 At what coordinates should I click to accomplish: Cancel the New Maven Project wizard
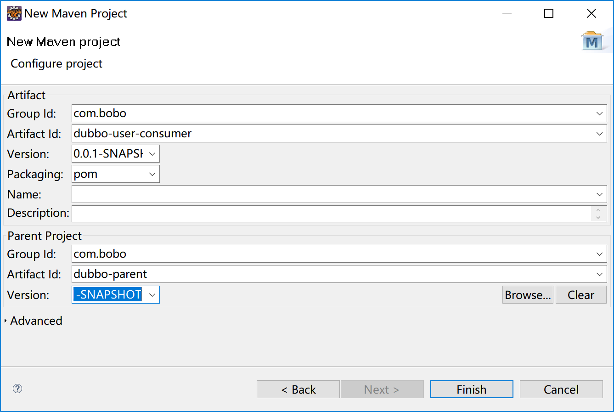(561, 389)
